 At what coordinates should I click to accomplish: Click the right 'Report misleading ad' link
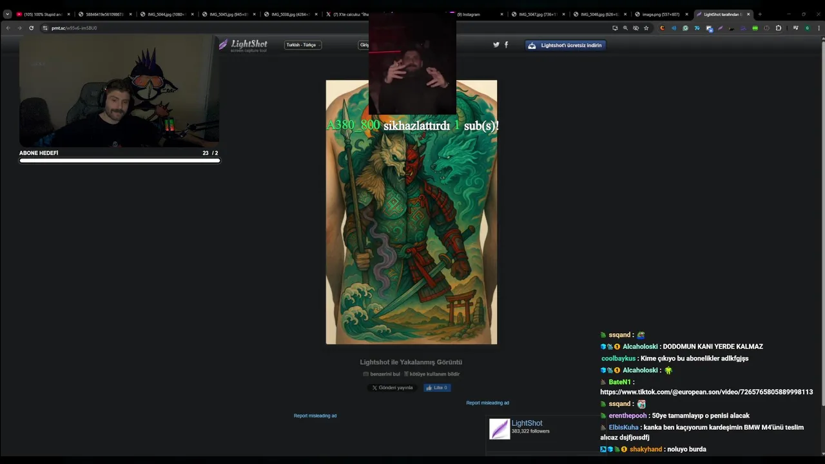tap(487, 403)
